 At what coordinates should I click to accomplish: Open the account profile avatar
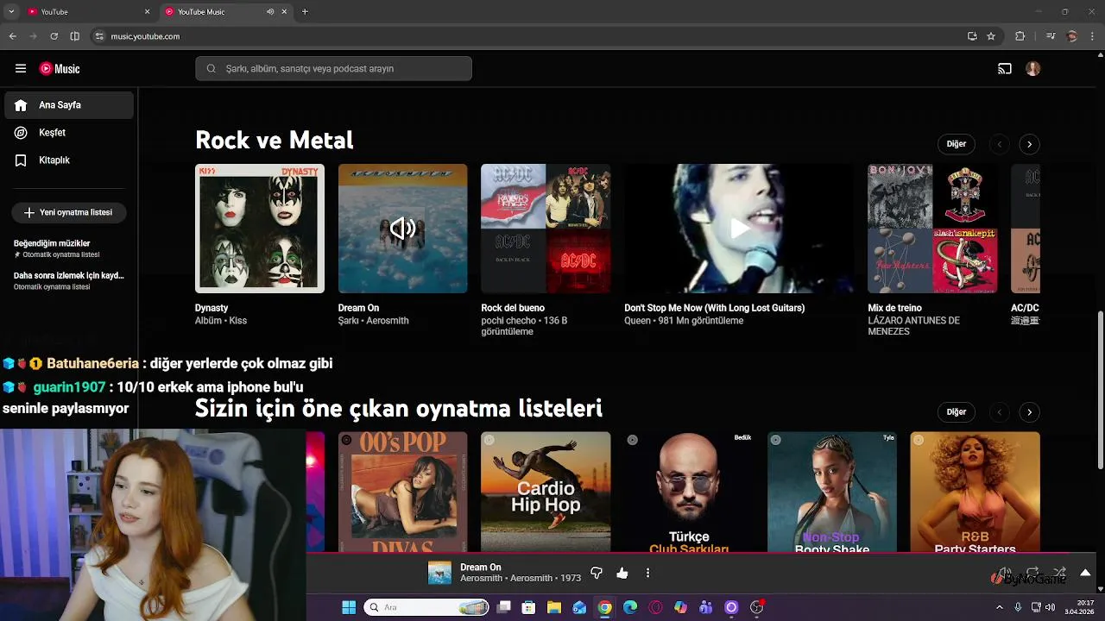1033,69
